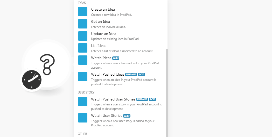Click the blue icon beside Update an Idea

point(83,36)
